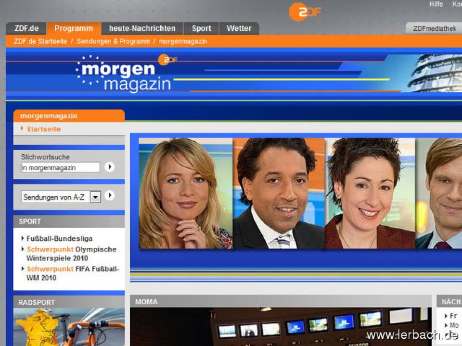Open the ZDF.de tab
This screenshot has width=462, height=346.
[26, 28]
